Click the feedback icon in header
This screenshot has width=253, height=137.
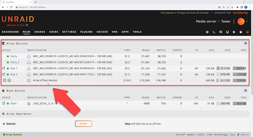[221, 32]
